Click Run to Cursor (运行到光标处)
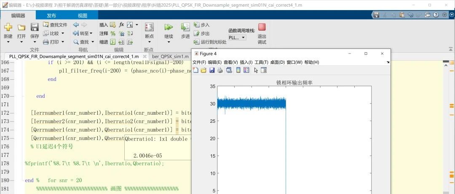 tap(210, 42)
